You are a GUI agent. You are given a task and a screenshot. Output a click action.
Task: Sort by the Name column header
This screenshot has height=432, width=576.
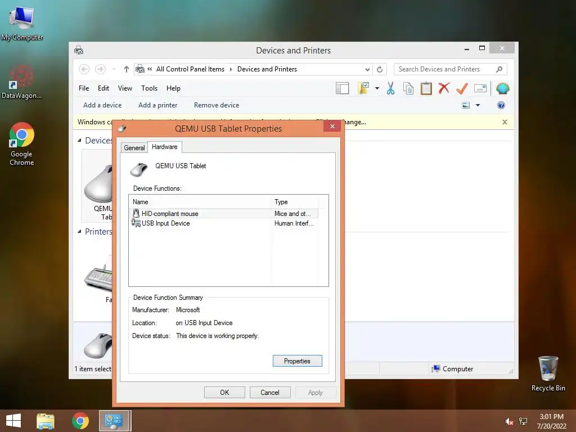click(200, 202)
